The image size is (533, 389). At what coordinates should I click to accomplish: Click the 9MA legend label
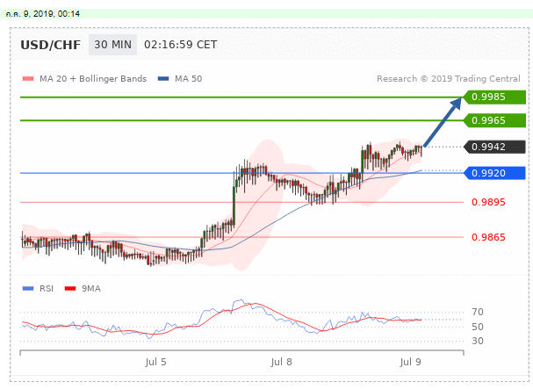[91, 289]
